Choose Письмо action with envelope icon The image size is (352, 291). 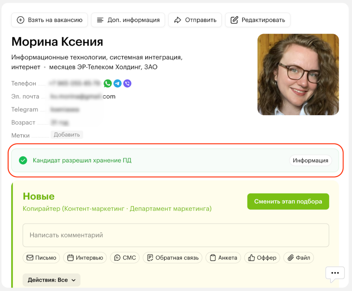(41, 258)
